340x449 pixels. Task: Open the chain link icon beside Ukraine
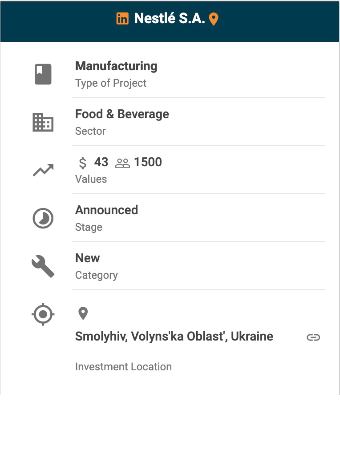point(313,337)
